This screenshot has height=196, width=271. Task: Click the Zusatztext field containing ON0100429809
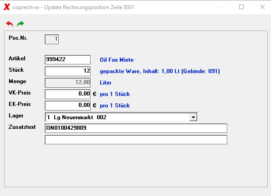pyautogui.click(x=136, y=128)
